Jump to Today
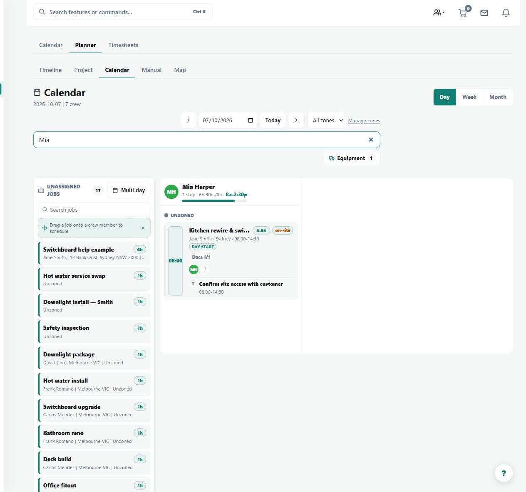 click(273, 120)
